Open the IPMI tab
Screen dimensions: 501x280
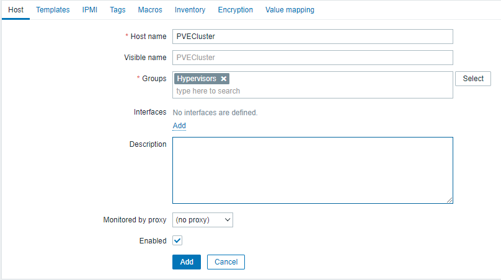tap(90, 10)
